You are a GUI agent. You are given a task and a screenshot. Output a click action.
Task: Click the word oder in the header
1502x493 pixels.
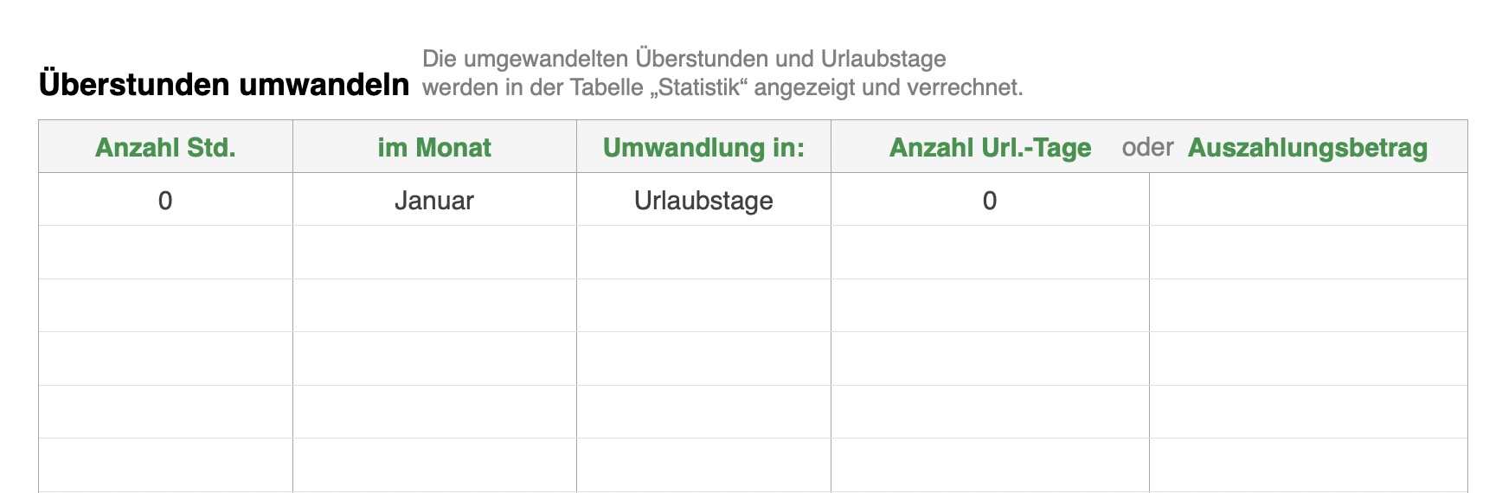1147,147
